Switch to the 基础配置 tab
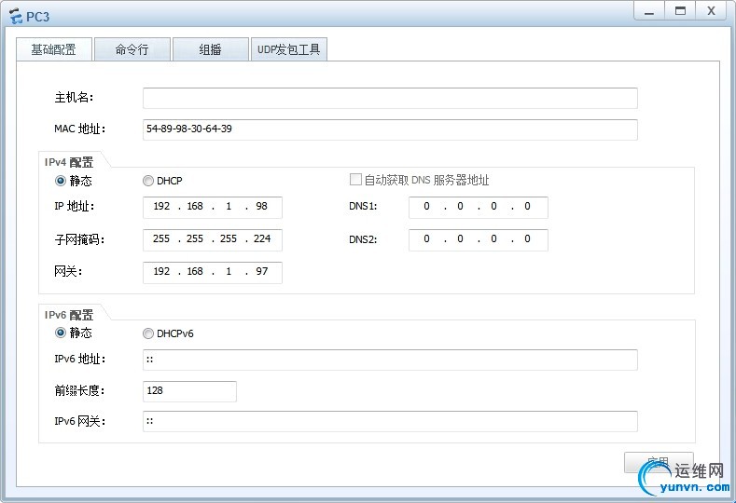The image size is (736, 503). coord(54,49)
